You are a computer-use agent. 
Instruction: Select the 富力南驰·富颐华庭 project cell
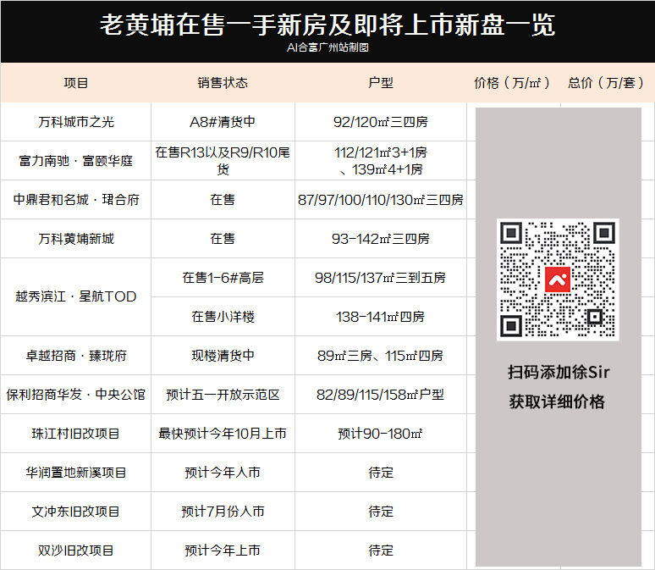click(x=76, y=161)
